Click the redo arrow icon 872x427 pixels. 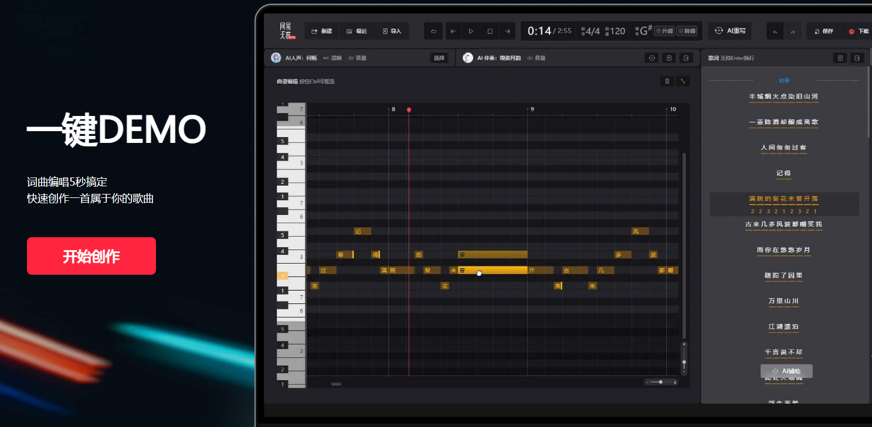793,32
